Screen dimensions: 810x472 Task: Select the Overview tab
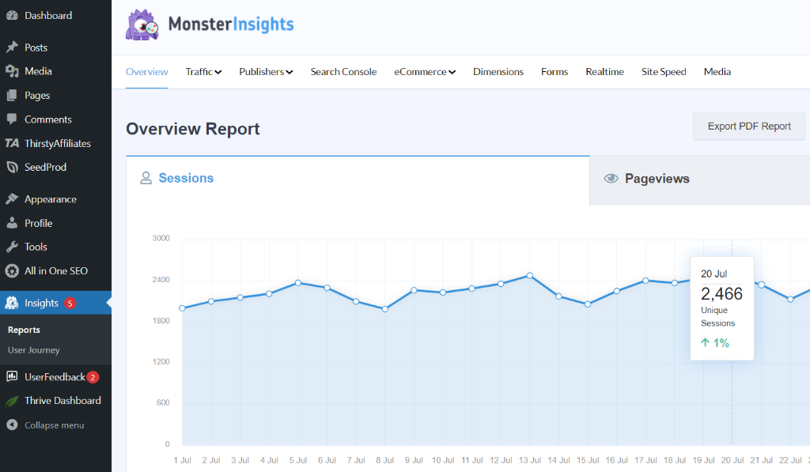click(146, 72)
